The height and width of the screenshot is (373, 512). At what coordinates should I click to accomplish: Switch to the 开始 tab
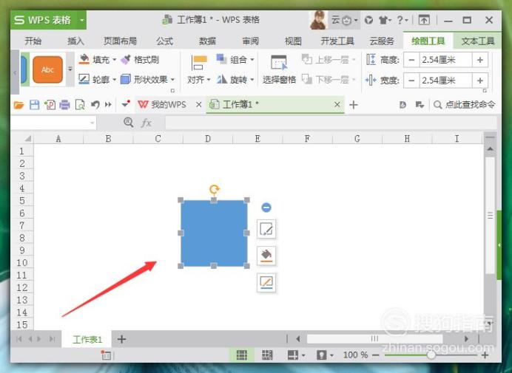point(33,41)
